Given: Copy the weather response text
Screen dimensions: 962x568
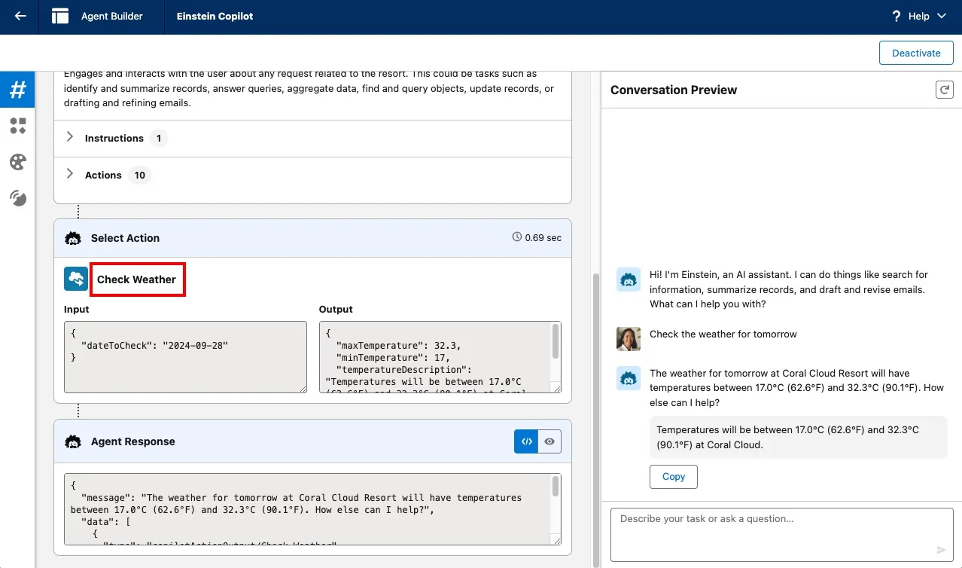Looking at the screenshot, I should [x=673, y=476].
